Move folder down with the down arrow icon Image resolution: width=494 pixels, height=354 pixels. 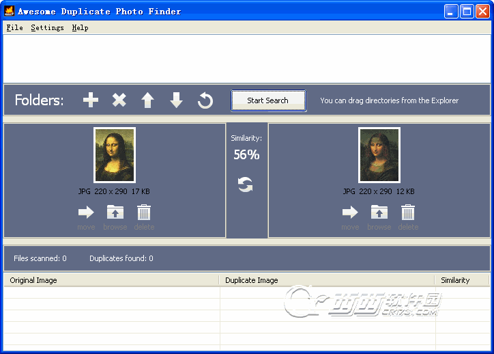pyautogui.click(x=176, y=100)
